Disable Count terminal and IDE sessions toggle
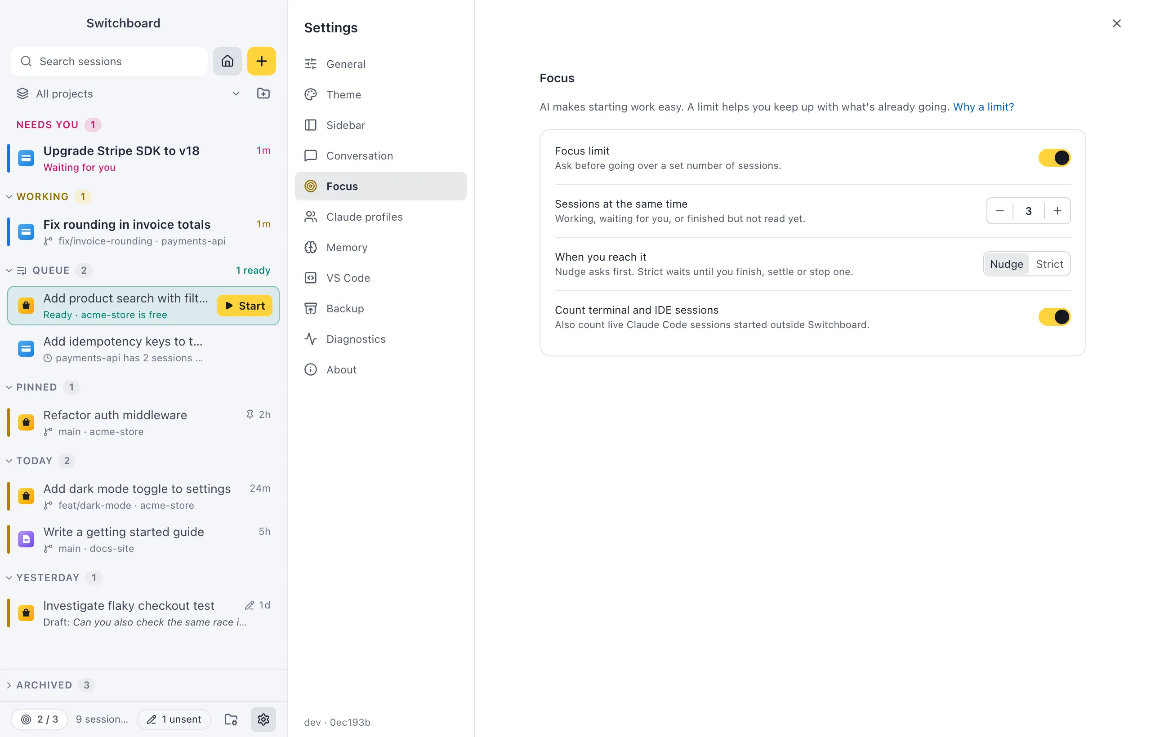1151x737 pixels. click(1054, 317)
